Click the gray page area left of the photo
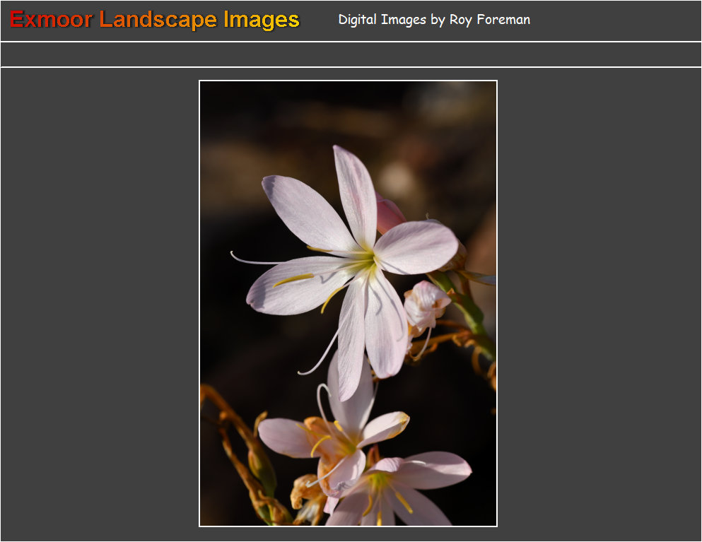The height and width of the screenshot is (542, 702). coord(99,304)
